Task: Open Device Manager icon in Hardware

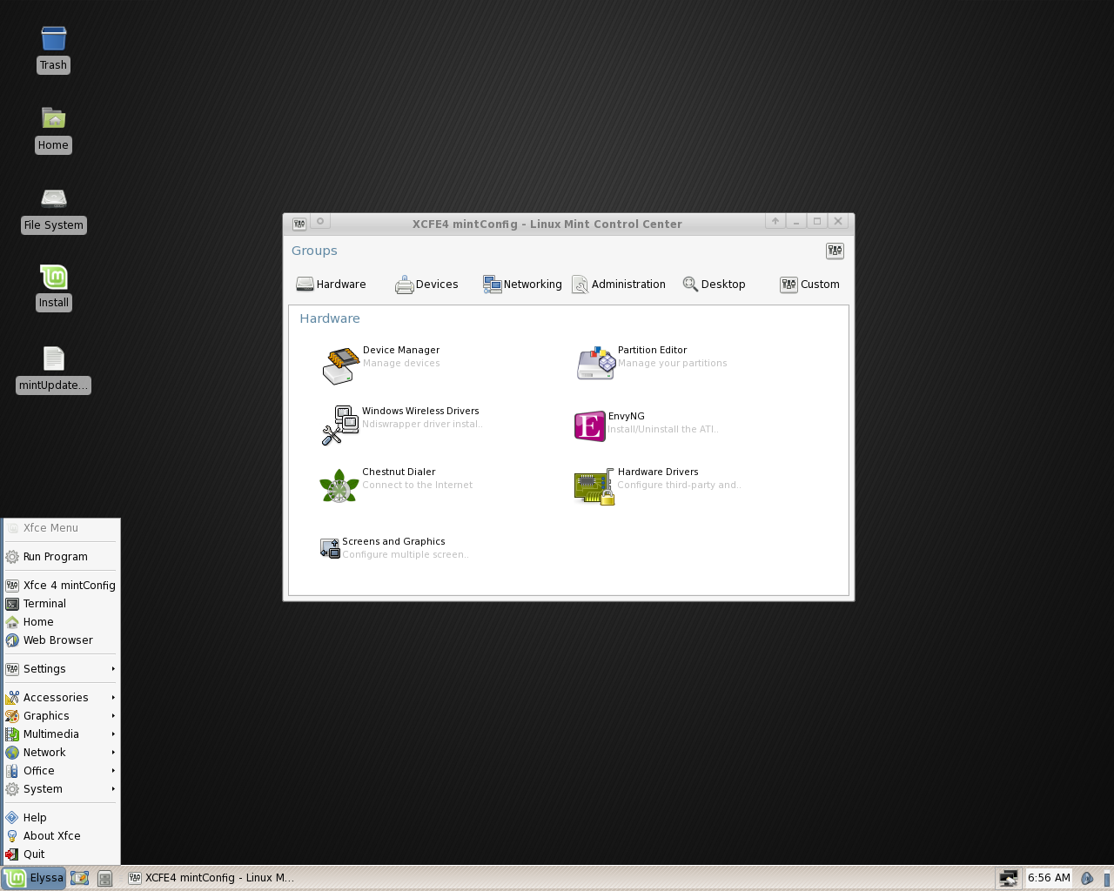Action: pyautogui.click(x=340, y=365)
